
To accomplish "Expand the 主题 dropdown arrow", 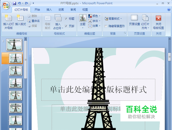I will (x=83, y=28).
